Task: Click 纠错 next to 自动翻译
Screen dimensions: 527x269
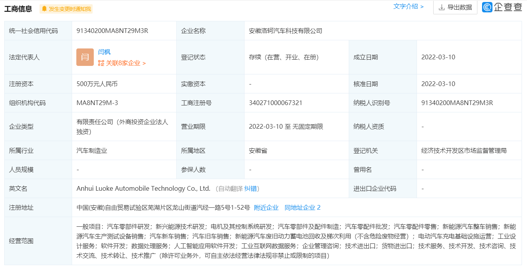Action: pos(250,189)
